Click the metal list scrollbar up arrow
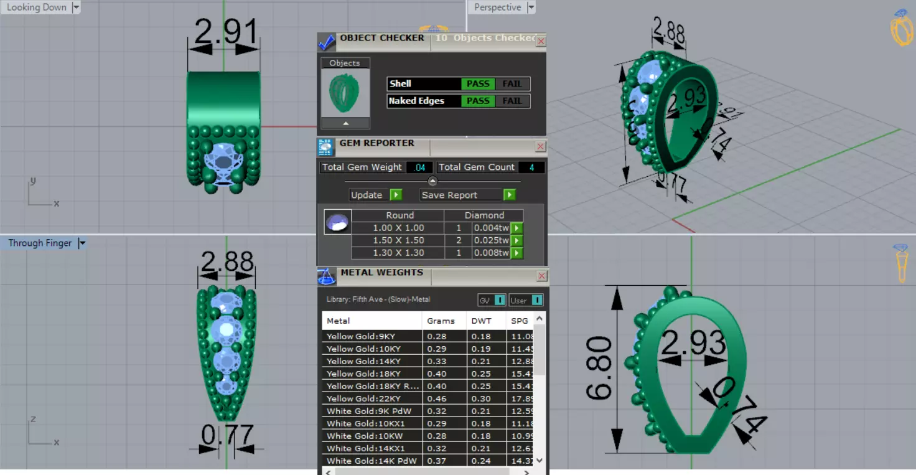The image size is (916, 475). click(540, 318)
